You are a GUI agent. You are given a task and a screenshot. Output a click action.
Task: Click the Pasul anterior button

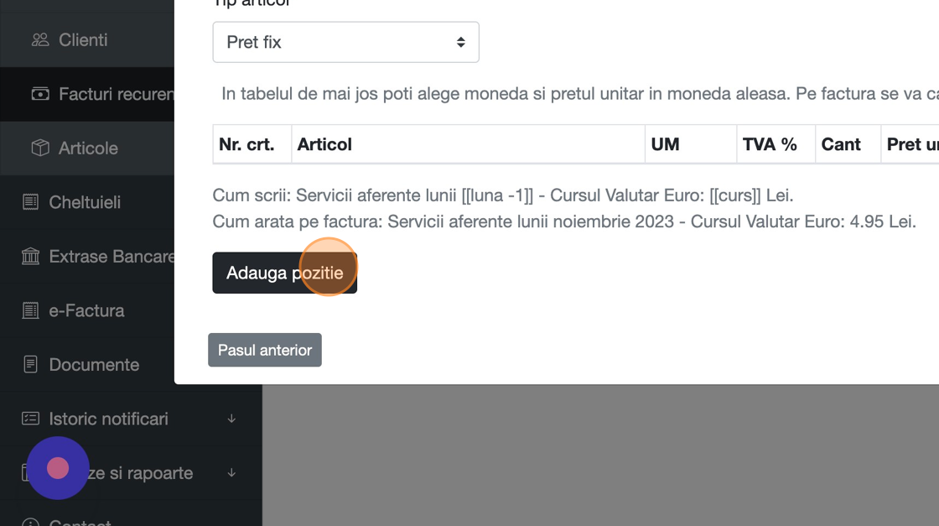coord(264,350)
